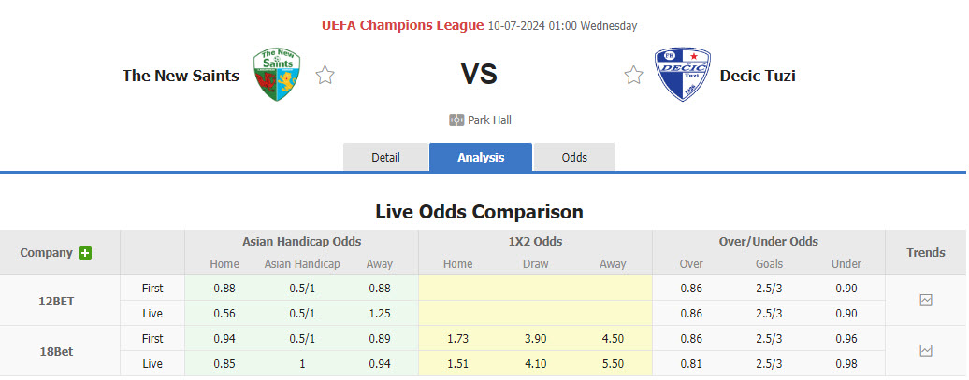Click Decic Tuzi team name
This screenshot has height=380, width=969.
758,76
